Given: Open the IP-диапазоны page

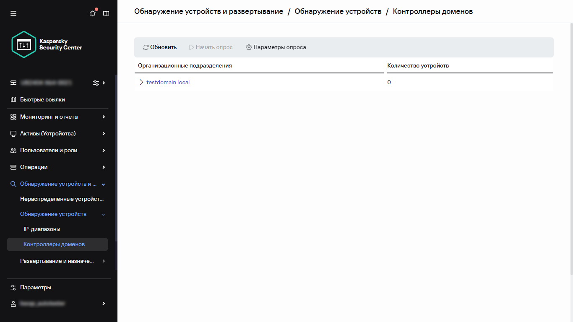Looking at the screenshot, I should click(42, 229).
